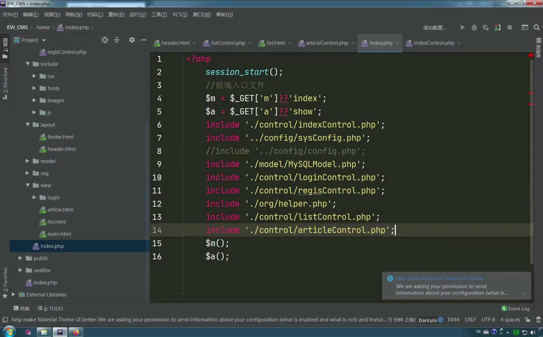Image resolution: width=543 pixels, height=337 pixels.
Task: Expand the ueditor folder
Action: pyautogui.click(x=20, y=270)
